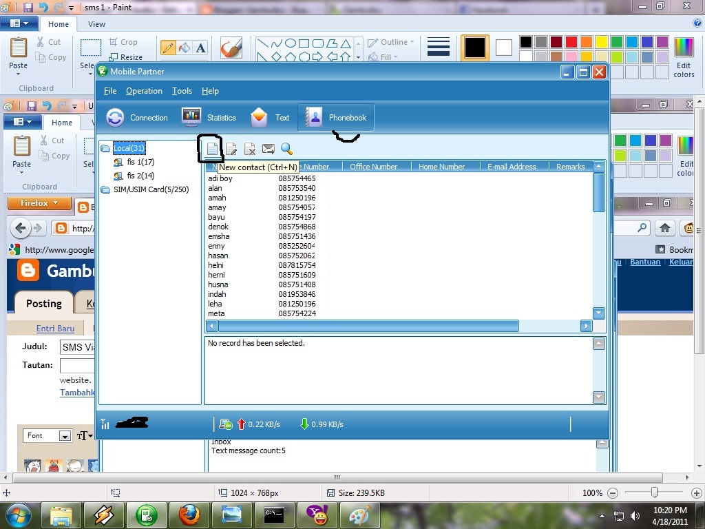
Task: Click Copy in front Paint ribbon
Action: point(51,57)
